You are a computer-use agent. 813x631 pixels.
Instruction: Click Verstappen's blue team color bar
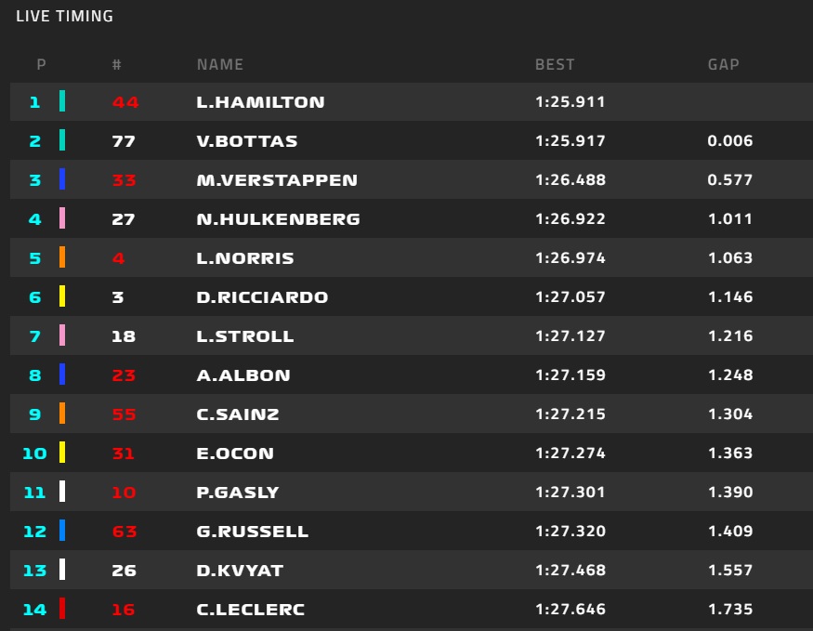click(62, 179)
